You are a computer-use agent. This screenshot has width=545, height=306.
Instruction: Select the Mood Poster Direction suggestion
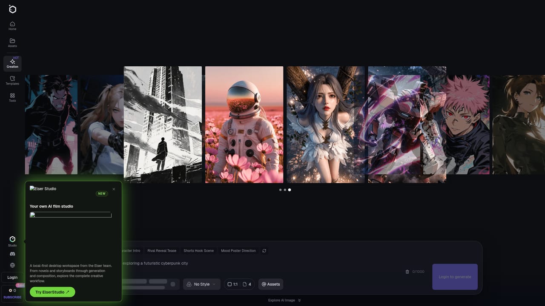(238, 251)
